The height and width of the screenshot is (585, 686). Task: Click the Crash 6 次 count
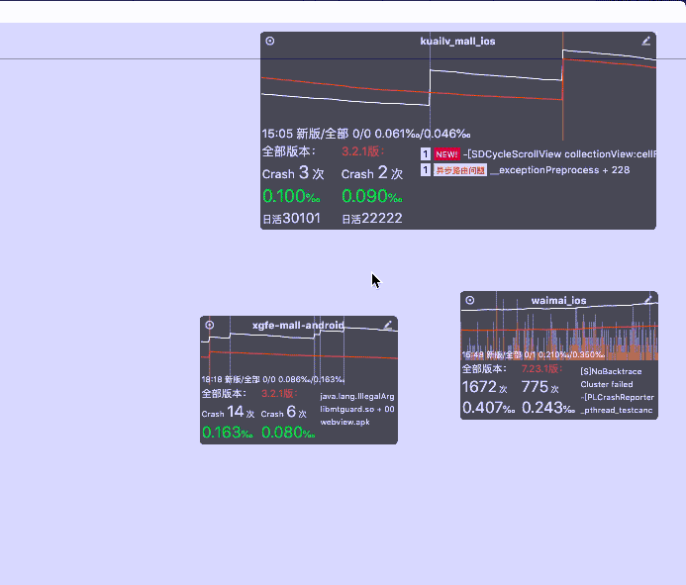click(x=283, y=412)
